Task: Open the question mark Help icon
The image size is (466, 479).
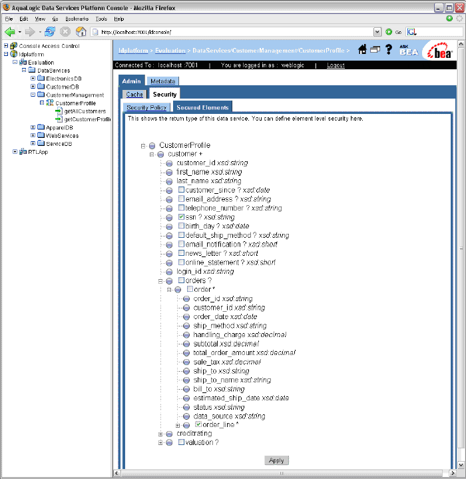Action: coord(389,49)
